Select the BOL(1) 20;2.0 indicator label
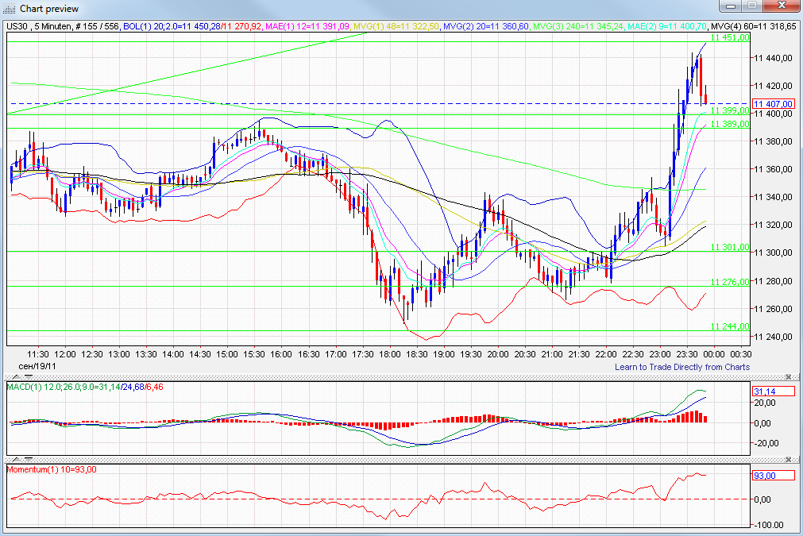 (192, 26)
